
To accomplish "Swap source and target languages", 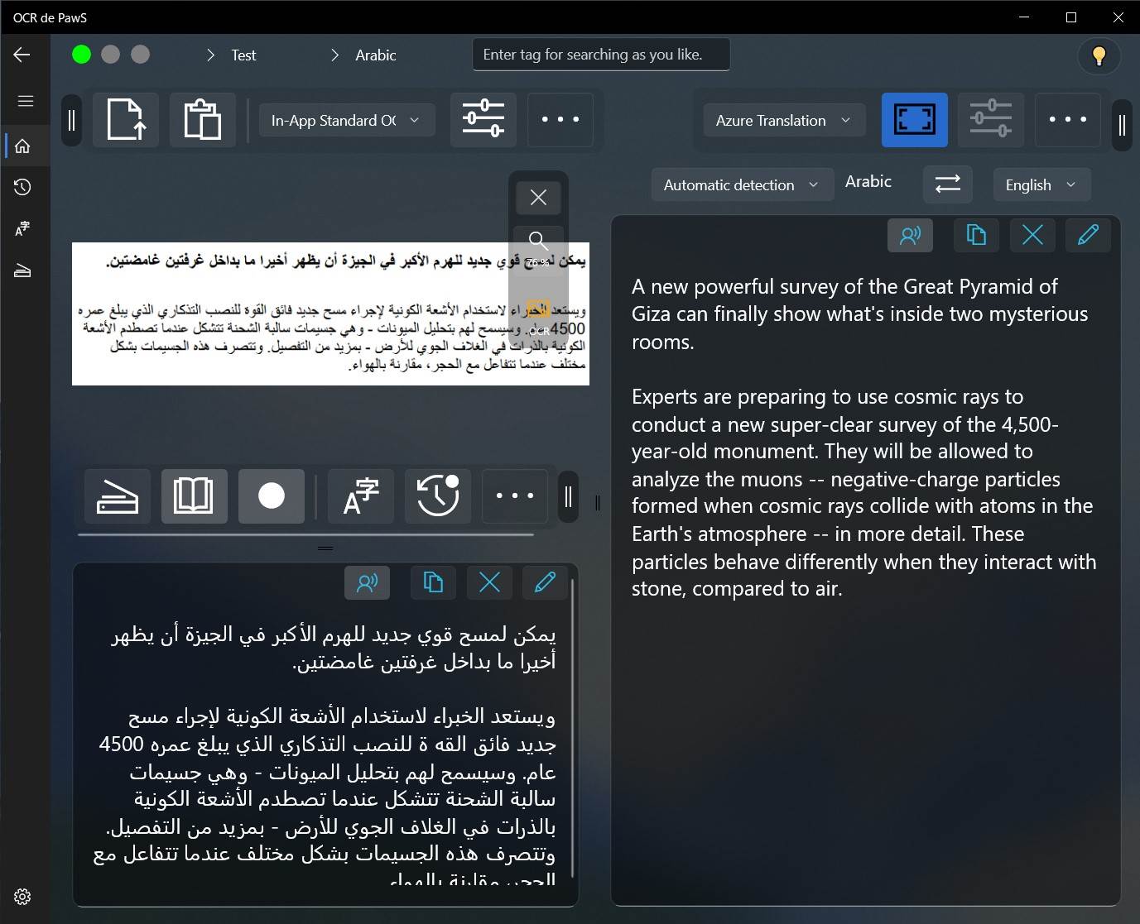I will click(x=947, y=184).
